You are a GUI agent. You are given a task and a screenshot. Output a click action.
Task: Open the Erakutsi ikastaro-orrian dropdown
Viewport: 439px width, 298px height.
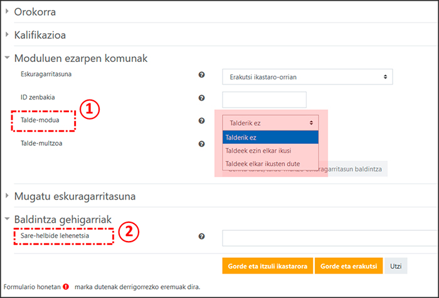point(307,76)
